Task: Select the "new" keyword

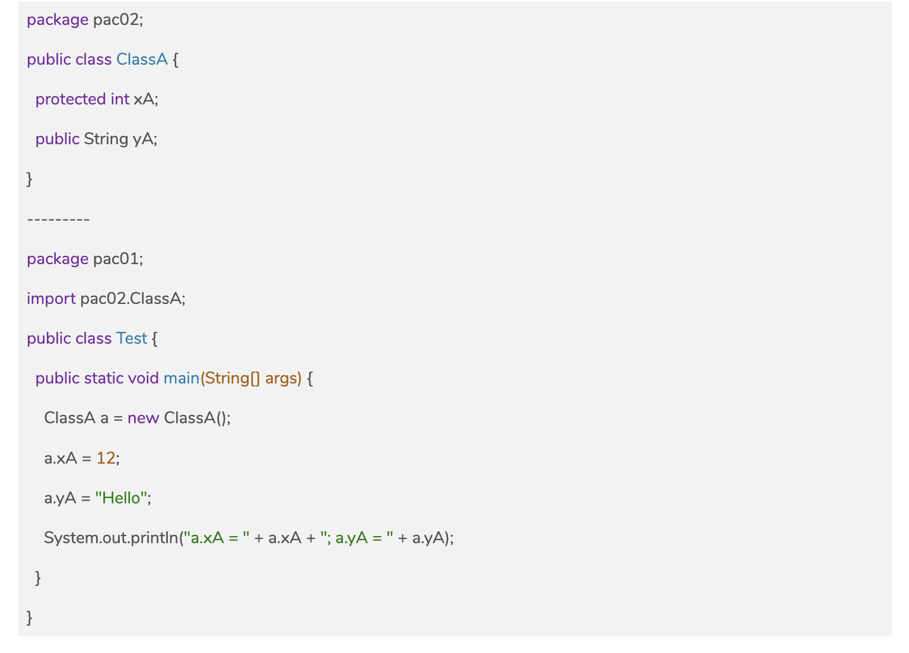Action: click(x=143, y=418)
